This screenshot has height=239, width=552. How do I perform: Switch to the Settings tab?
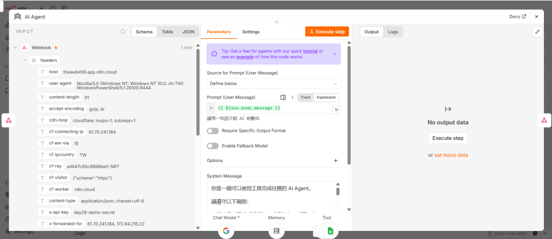point(251,32)
